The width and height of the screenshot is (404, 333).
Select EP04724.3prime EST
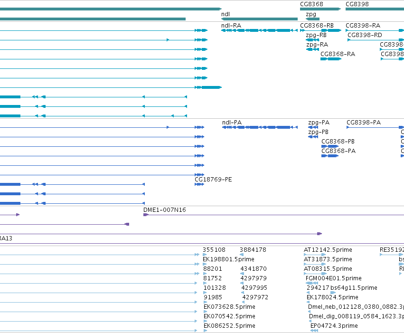(314, 331)
